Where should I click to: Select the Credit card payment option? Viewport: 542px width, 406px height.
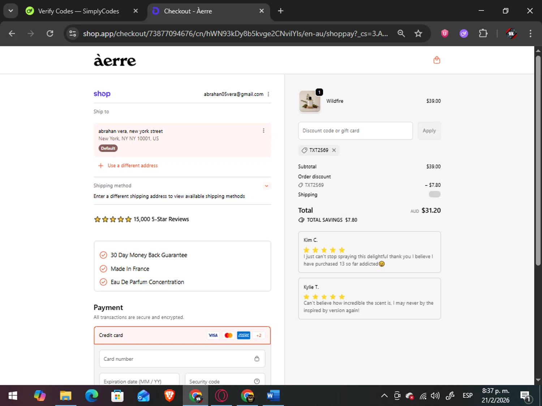pyautogui.click(x=182, y=335)
